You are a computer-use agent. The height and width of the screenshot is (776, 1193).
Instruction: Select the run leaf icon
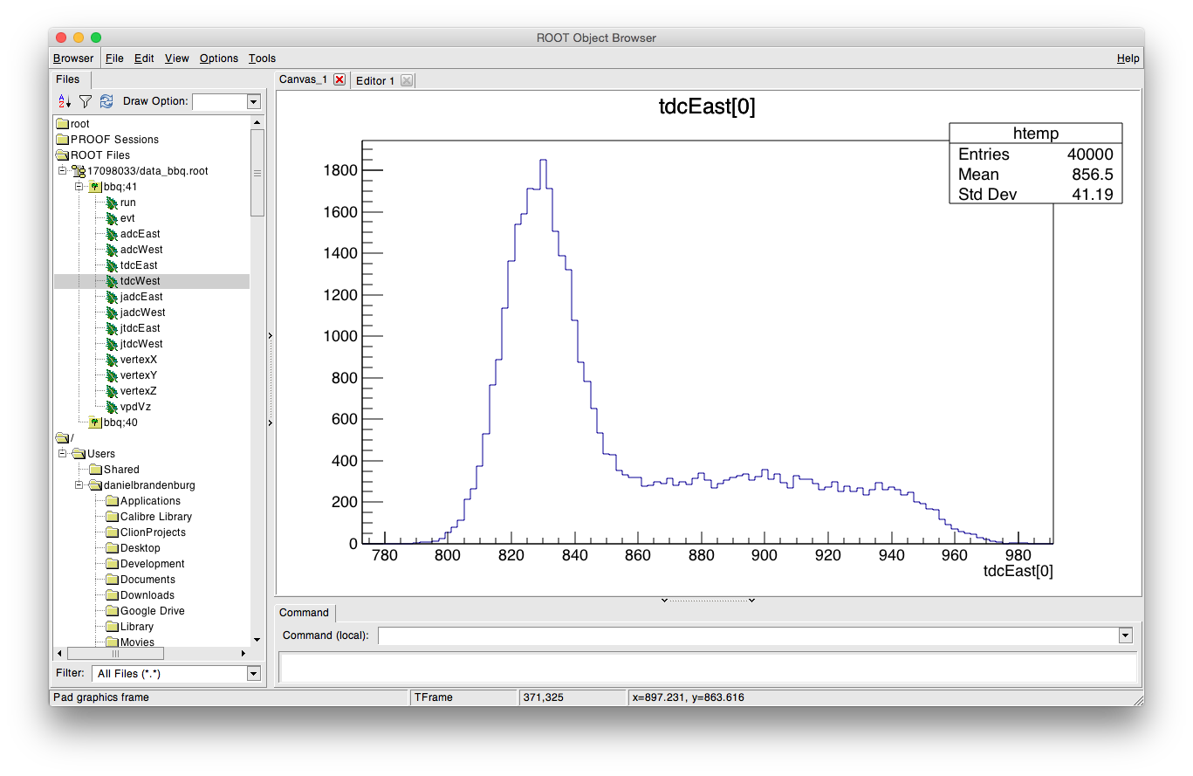click(112, 203)
